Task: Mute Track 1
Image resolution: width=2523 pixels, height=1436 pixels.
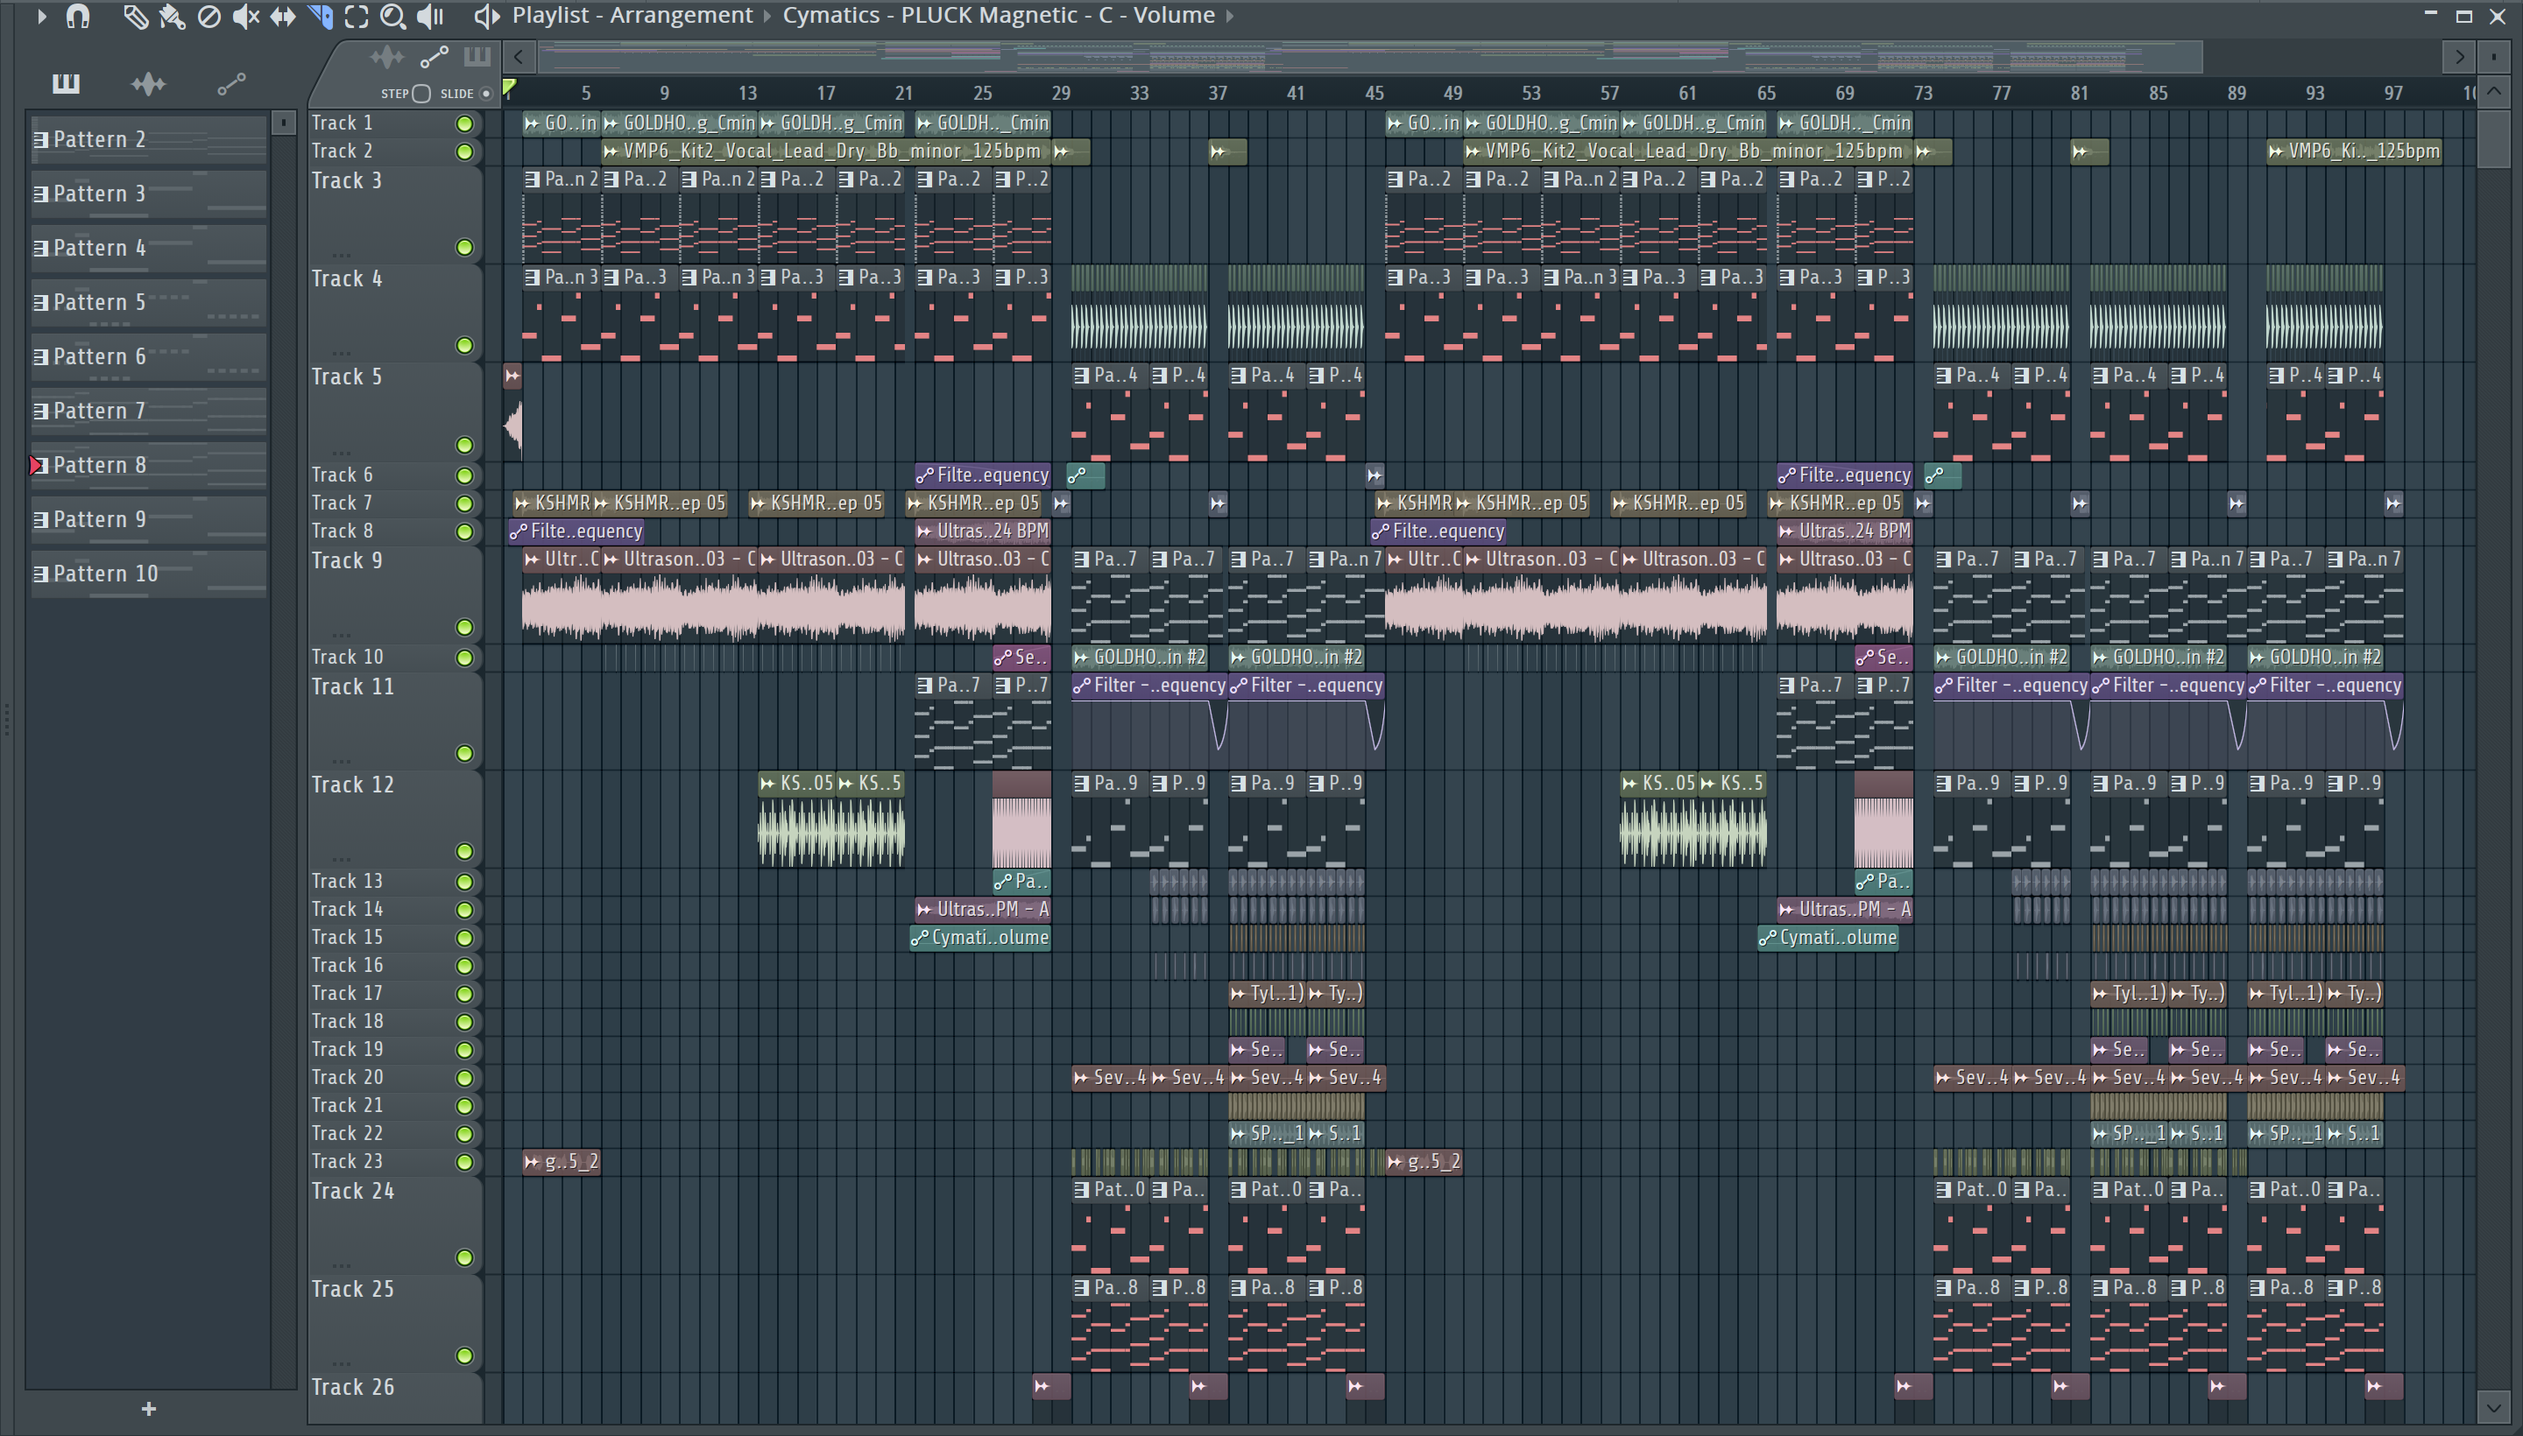Action: click(x=463, y=123)
